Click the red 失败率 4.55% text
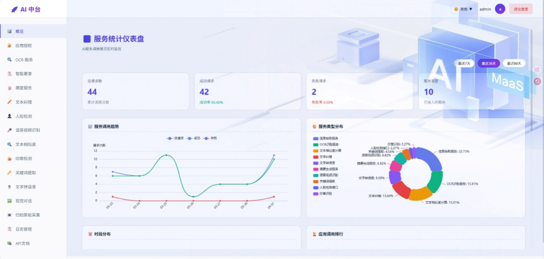This screenshot has width=544, height=259. pyautogui.click(x=322, y=102)
